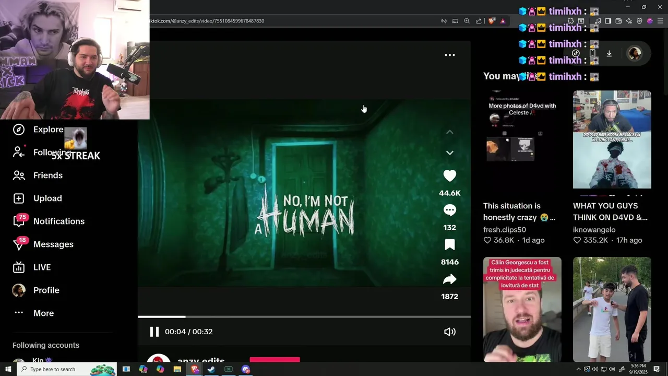Open File Explorer from the taskbar
Viewport: 668px width, 376px height.
pyautogui.click(x=177, y=369)
